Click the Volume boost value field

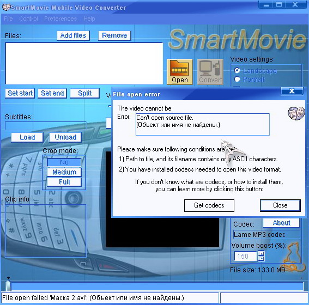coord(245,256)
